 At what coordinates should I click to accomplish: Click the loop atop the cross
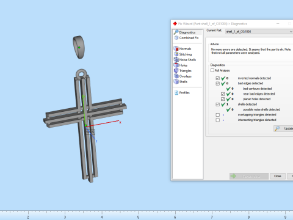81,73
